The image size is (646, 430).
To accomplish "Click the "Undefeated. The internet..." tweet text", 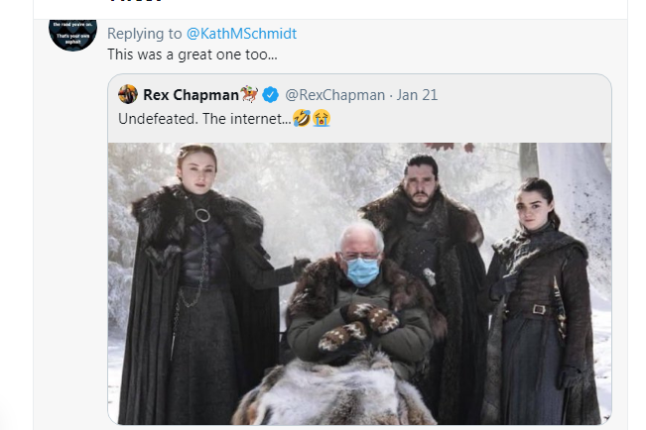I will point(203,118).
